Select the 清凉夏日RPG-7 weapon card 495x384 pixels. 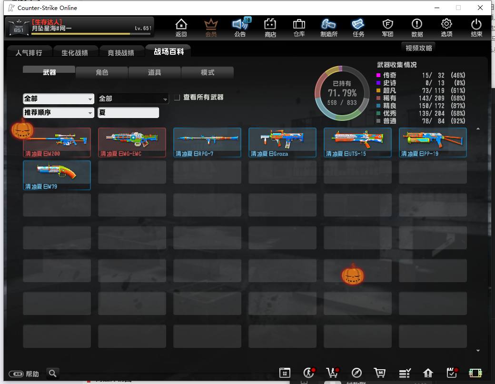(x=207, y=142)
